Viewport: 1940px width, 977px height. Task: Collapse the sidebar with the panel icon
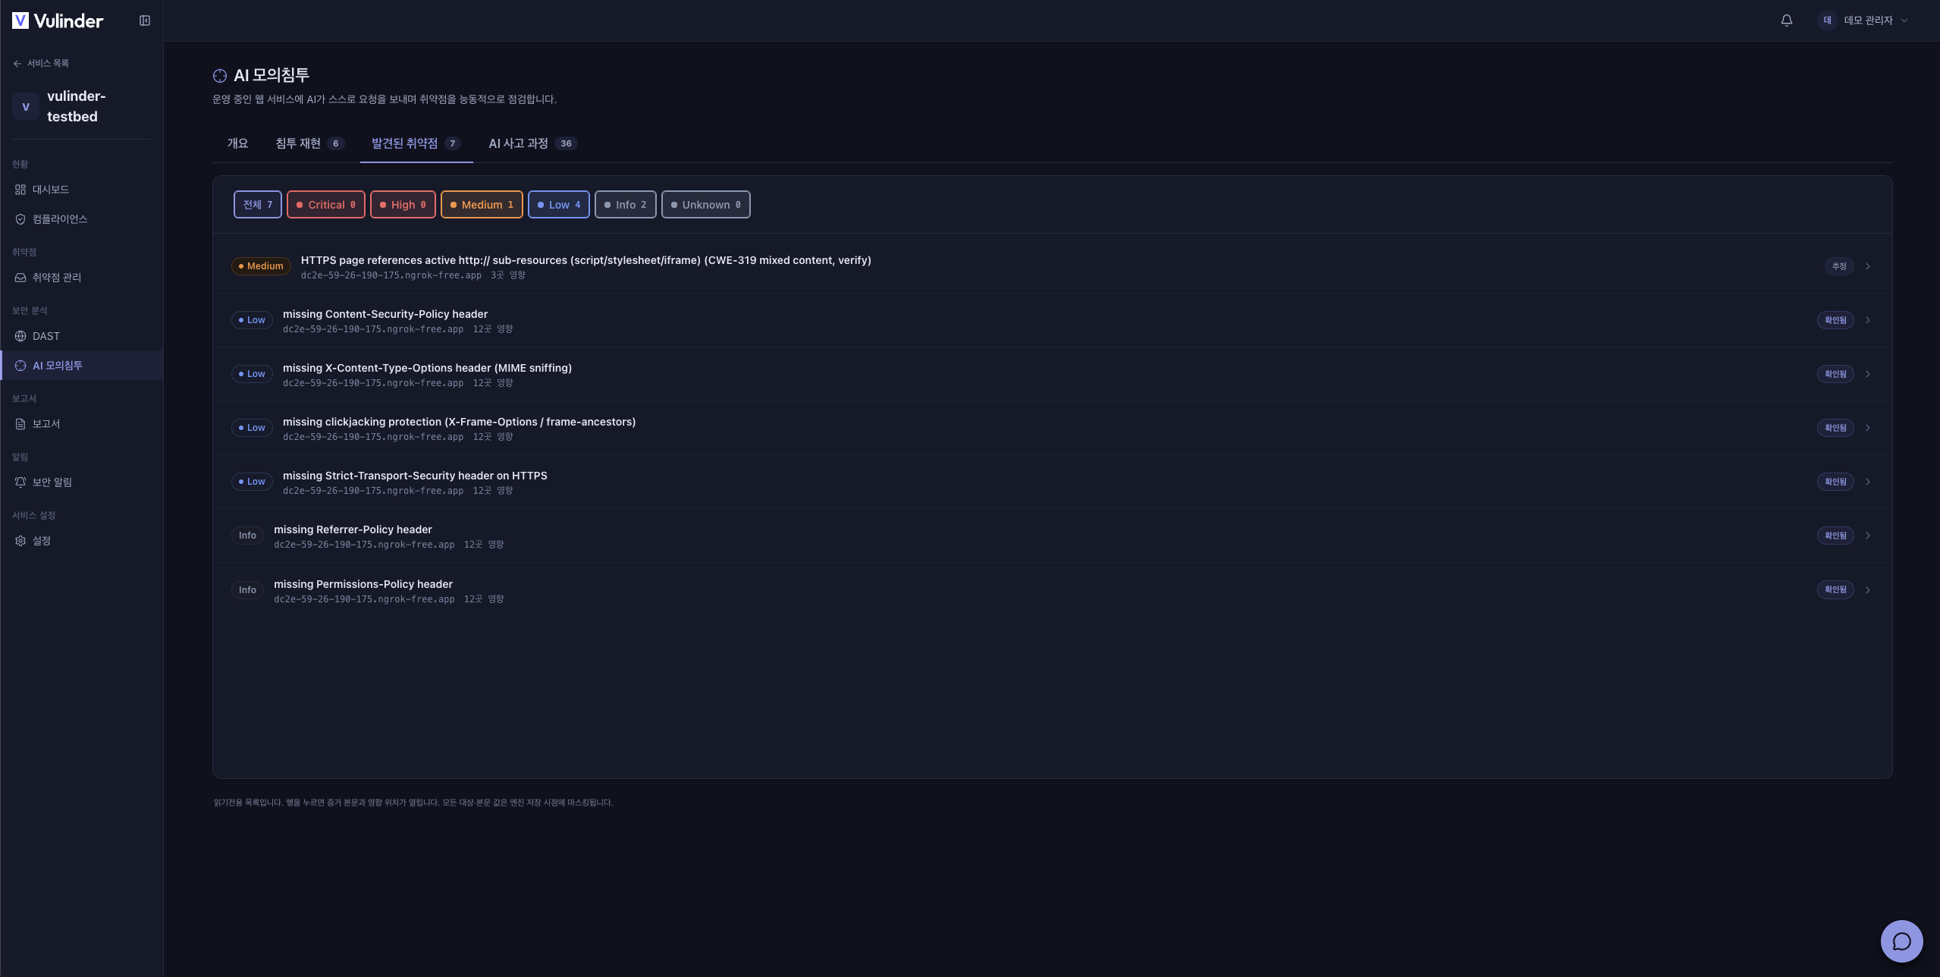(x=145, y=20)
